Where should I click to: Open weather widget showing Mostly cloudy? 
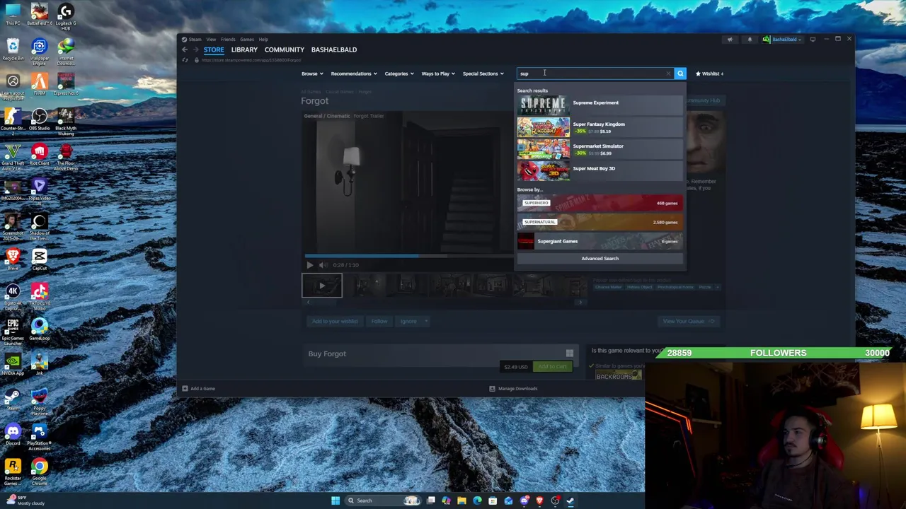(x=25, y=501)
